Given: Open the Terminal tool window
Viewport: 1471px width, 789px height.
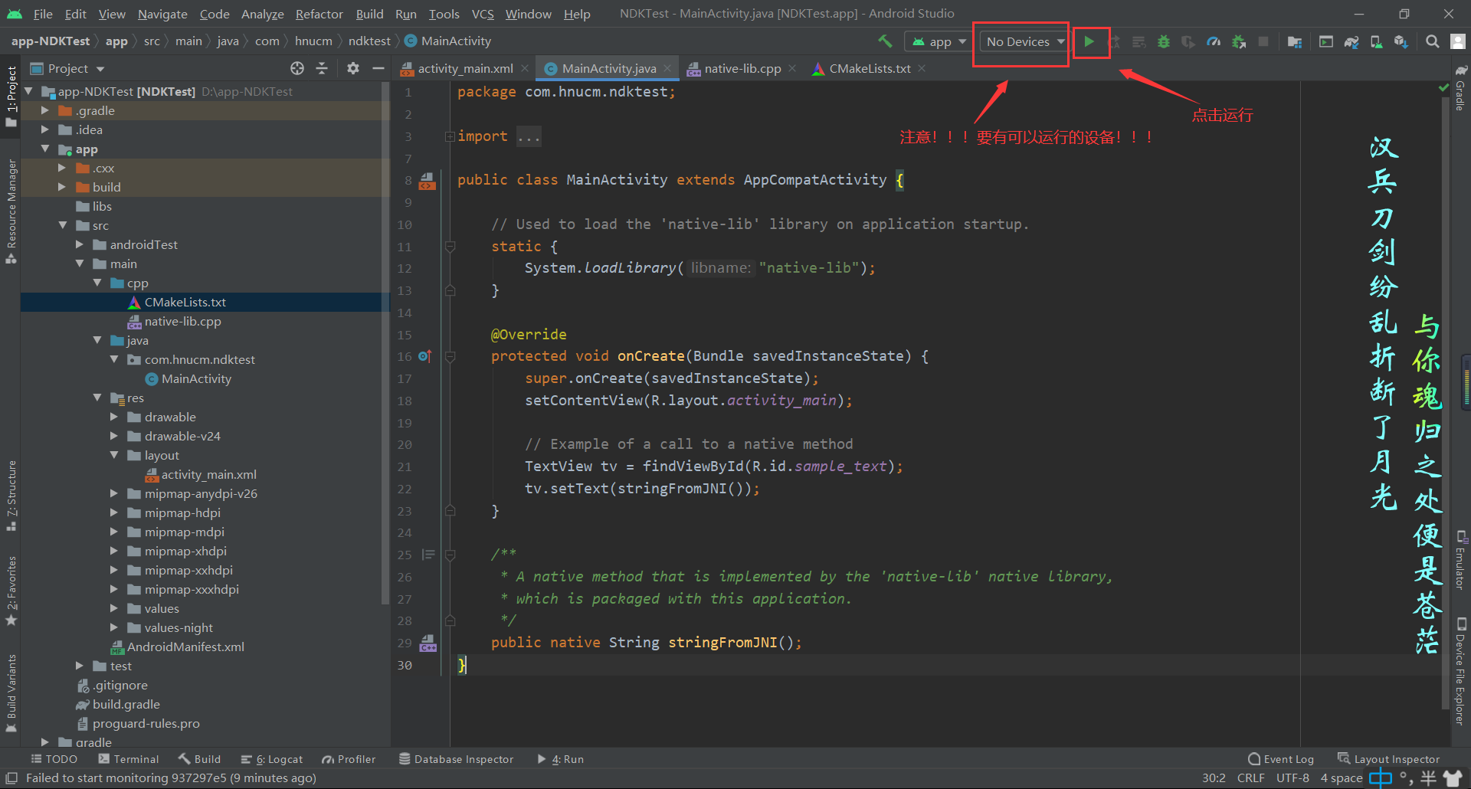Looking at the screenshot, I should coord(129,759).
